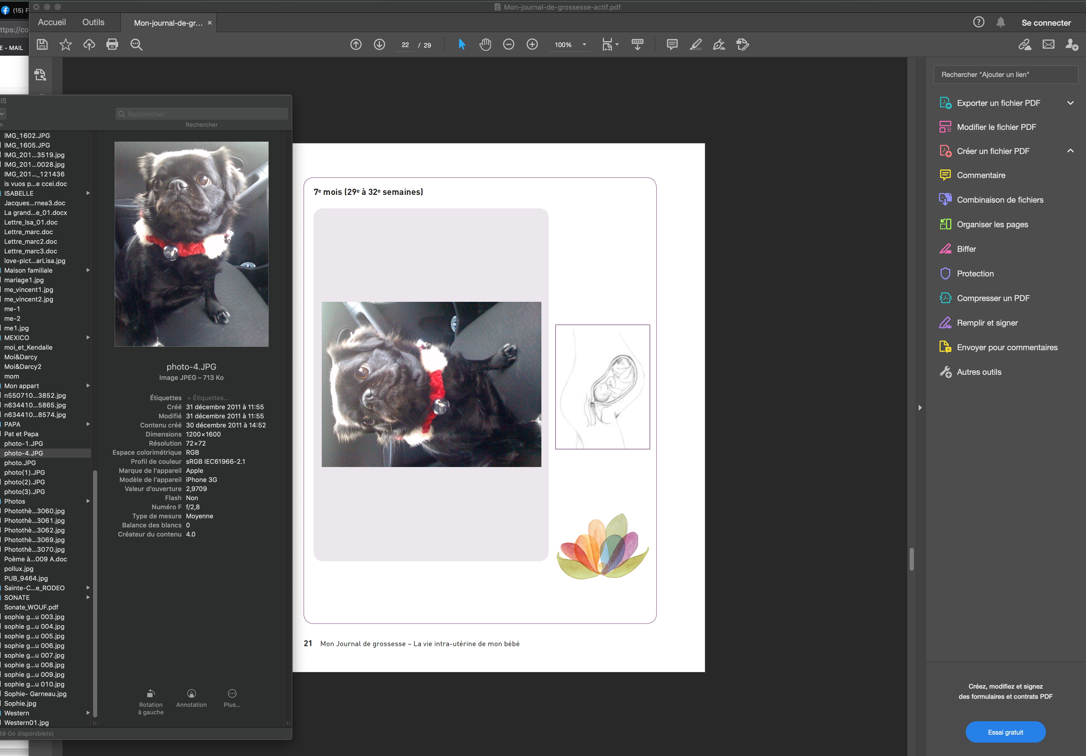Expand Exporter un fichier PDF options
This screenshot has height=756, width=1086.
point(1070,103)
